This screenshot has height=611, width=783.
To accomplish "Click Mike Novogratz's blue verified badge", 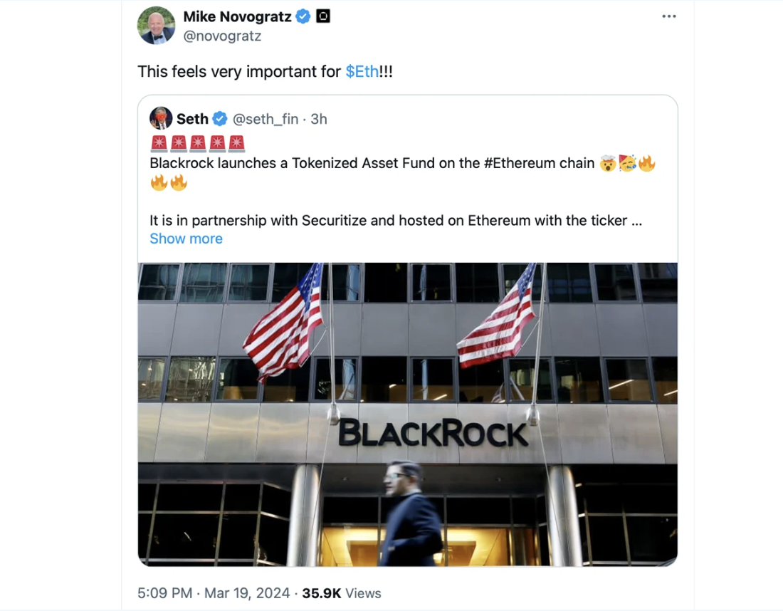I will point(303,16).
